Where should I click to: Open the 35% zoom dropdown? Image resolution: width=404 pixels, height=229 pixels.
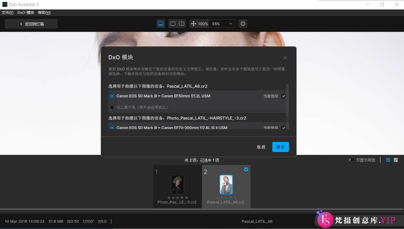(222, 24)
